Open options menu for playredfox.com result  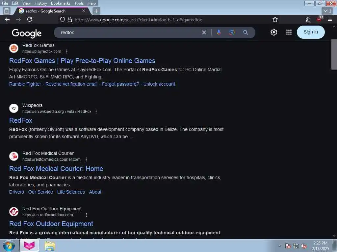tap(67, 52)
